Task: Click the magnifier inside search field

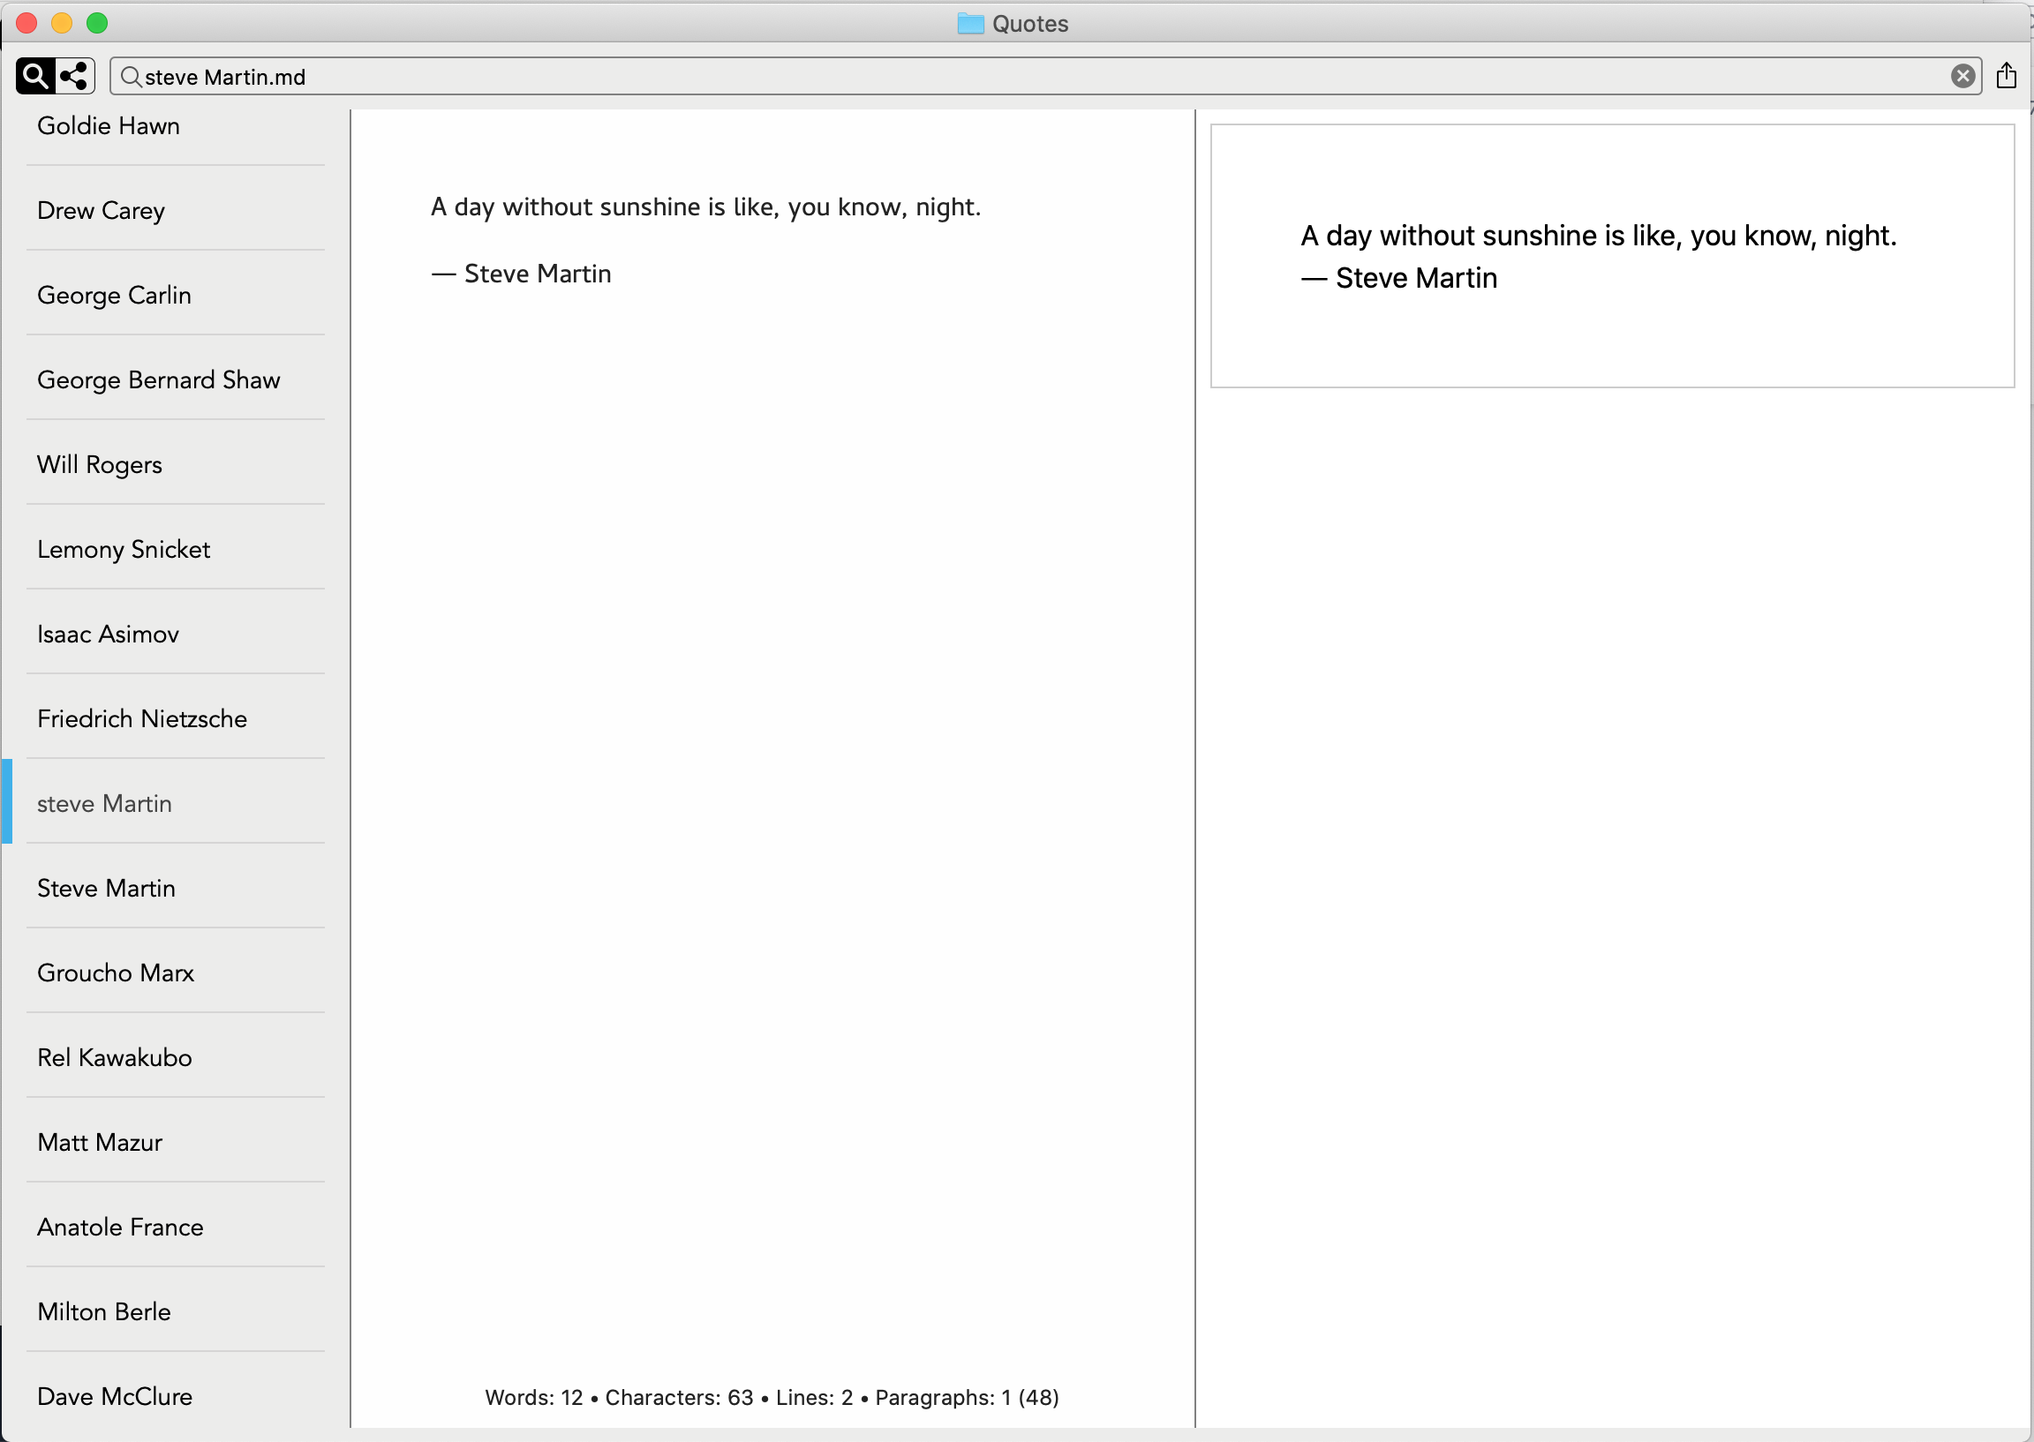Action: [x=131, y=78]
